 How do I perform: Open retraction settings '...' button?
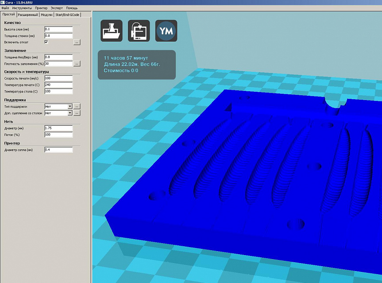coord(77,42)
